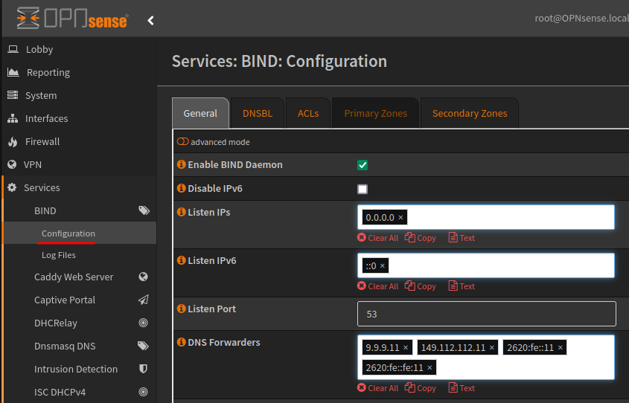Copy the Listen IPs values

click(x=421, y=237)
